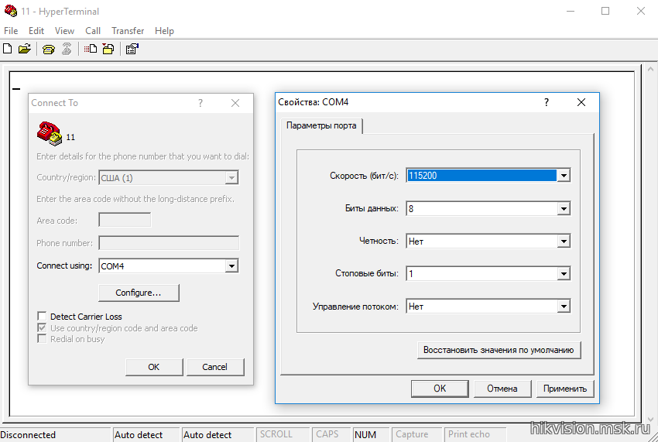
Task: Click the Receive file toolbar icon
Action: 108,49
